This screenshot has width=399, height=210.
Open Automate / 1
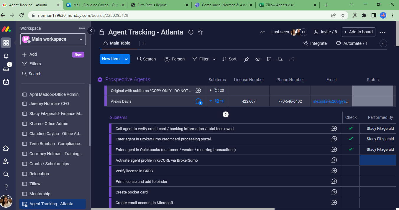[x=352, y=43]
